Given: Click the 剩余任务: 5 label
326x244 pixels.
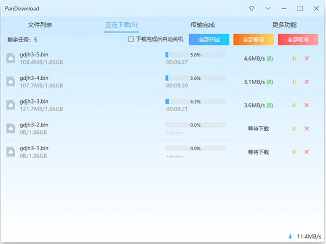Looking at the screenshot, I should point(22,40).
